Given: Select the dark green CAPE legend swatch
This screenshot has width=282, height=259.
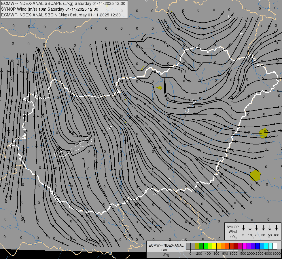Looking at the screenshot, I should [201, 246].
